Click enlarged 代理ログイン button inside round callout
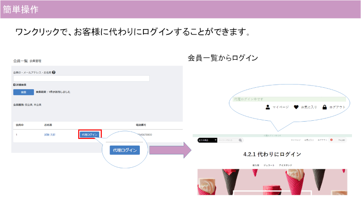This screenshot has height=203, width=361. tap(124, 150)
